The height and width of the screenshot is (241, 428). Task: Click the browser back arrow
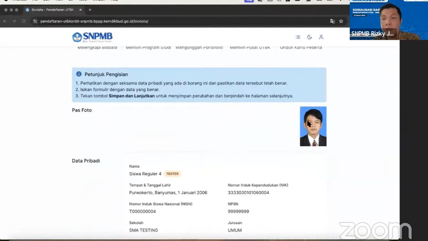[5, 21]
